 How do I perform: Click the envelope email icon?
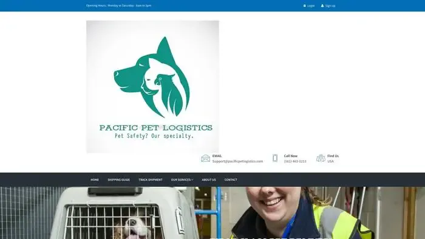coord(205,158)
